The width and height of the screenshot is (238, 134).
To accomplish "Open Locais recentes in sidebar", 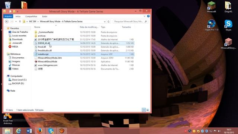I will pyautogui.click(x=19, y=36).
